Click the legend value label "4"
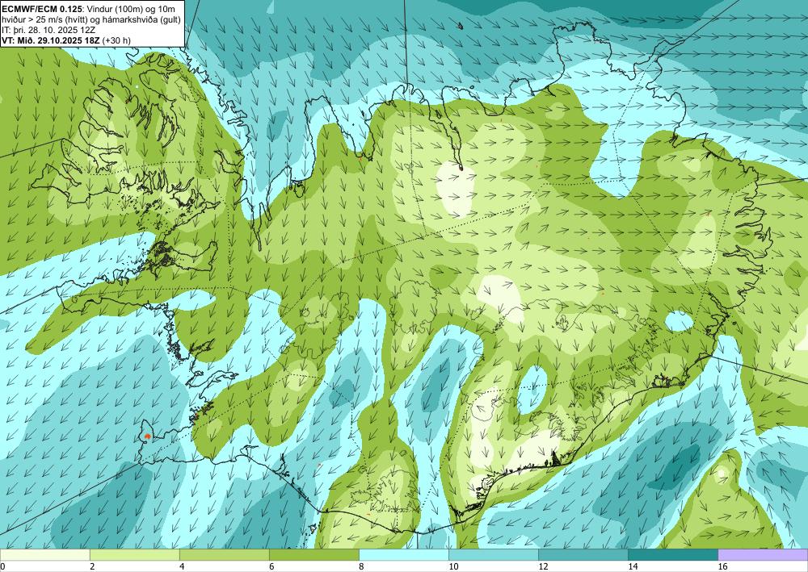The height and width of the screenshot is (572, 808). pos(182,566)
